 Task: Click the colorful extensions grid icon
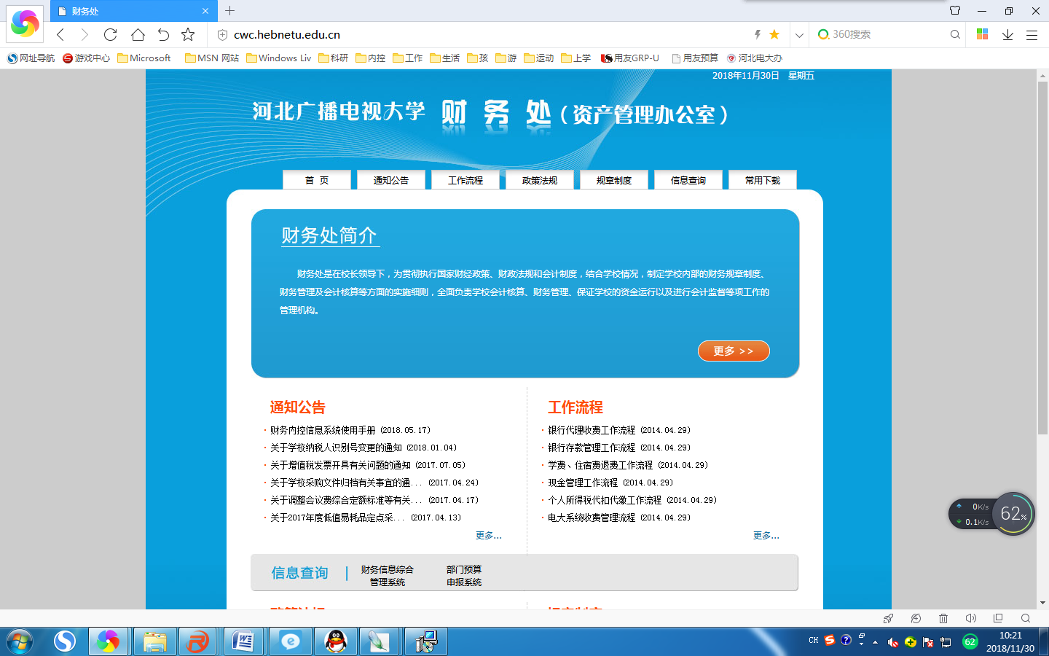point(982,34)
